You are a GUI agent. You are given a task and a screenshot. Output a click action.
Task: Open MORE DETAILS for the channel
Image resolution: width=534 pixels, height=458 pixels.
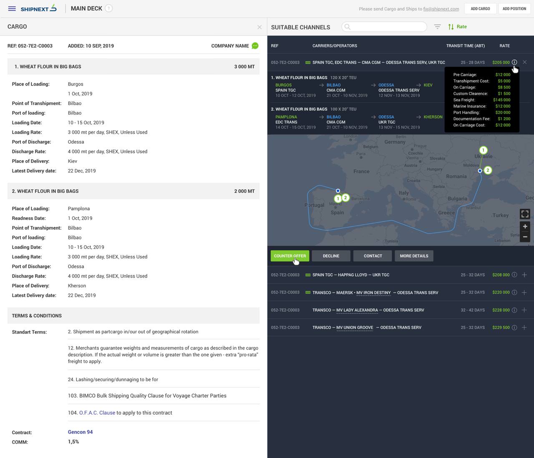click(x=414, y=256)
